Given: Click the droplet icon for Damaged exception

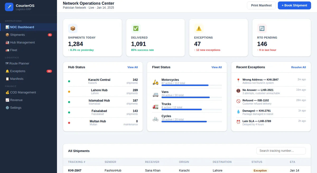Looking at the screenshot, I should (x=238, y=112).
